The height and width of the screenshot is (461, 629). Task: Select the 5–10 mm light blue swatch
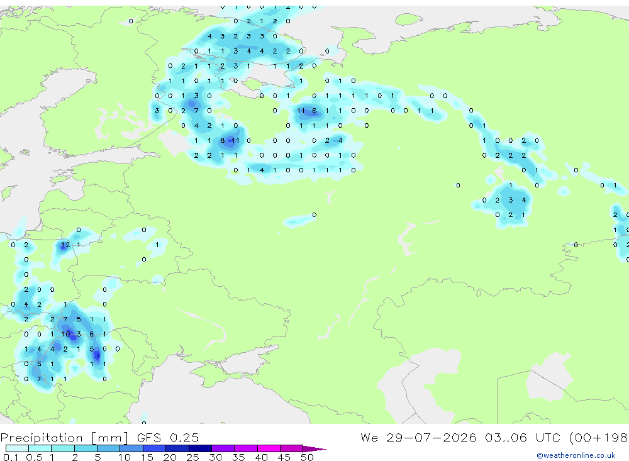pyautogui.click(x=109, y=448)
